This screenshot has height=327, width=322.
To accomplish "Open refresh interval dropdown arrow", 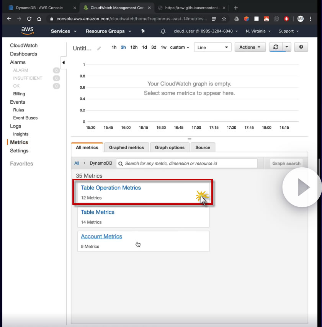I will tap(287, 47).
